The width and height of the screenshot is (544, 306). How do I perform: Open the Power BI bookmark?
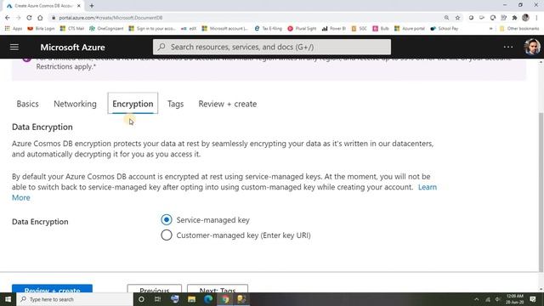(x=334, y=28)
